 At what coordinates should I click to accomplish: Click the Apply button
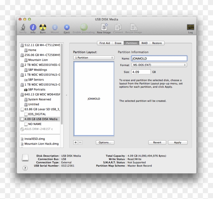tap(177, 142)
